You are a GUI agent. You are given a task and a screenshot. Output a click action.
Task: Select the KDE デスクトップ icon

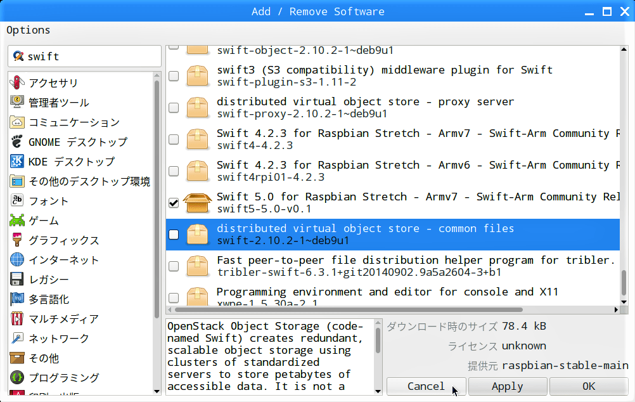click(17, 161)
